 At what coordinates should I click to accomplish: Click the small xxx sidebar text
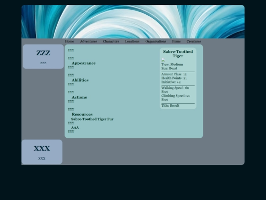(x=42, y=159)
